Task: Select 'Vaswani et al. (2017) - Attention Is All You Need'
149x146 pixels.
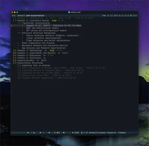Action: tap(54, 25)
